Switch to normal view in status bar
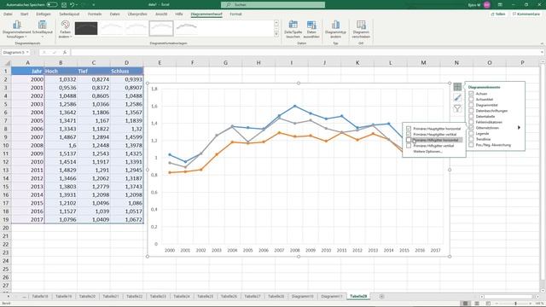 pos(465,304)
